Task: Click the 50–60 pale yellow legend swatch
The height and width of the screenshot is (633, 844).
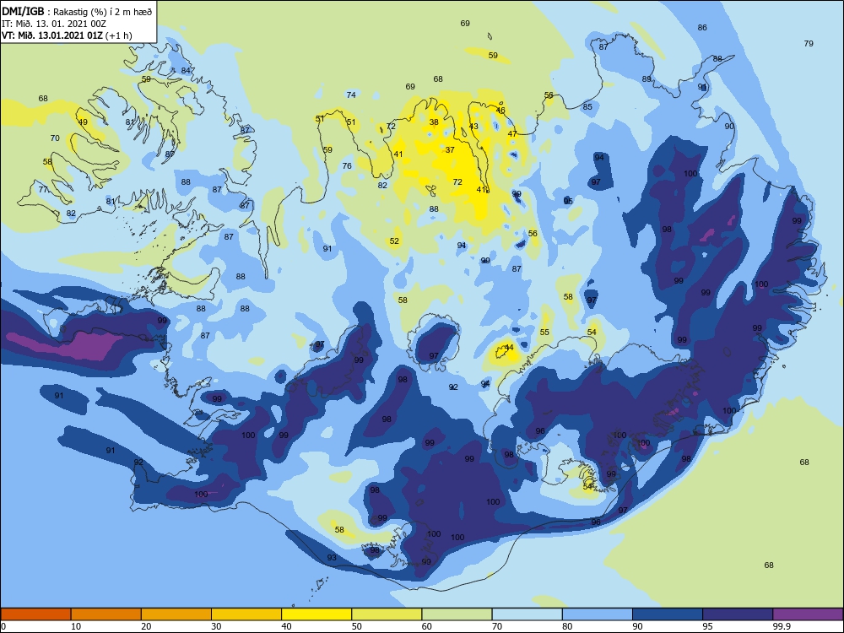Action: (x=387, y=614)
